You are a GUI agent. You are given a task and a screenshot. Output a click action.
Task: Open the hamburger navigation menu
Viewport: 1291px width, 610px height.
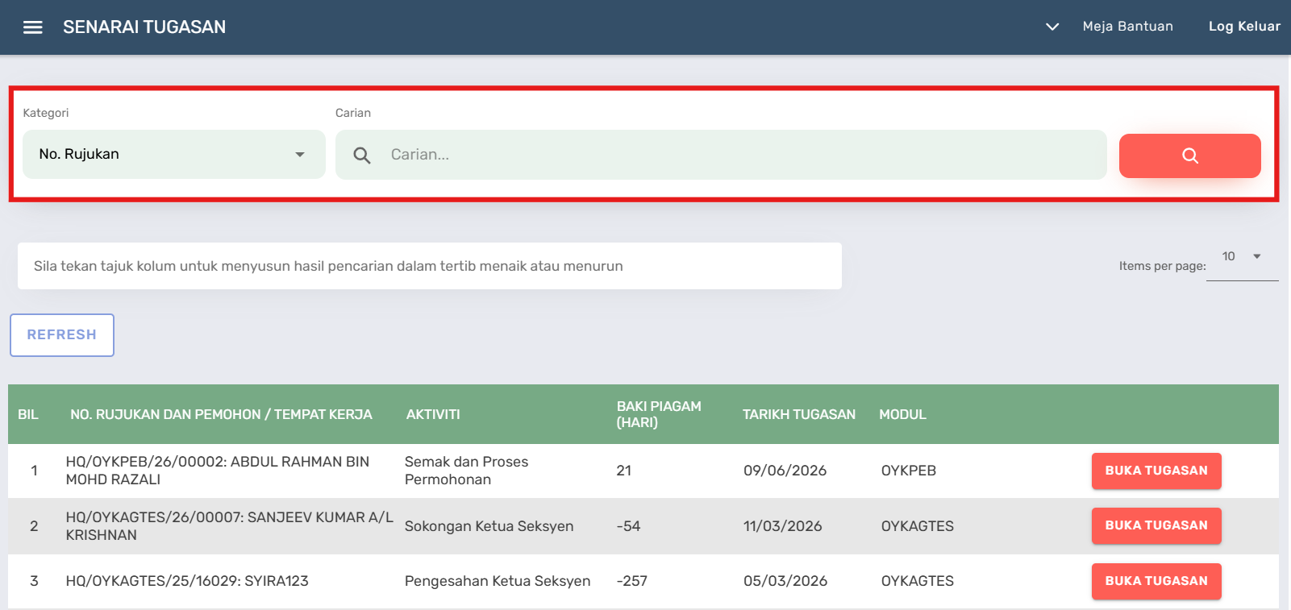click(x=32, y=27)
